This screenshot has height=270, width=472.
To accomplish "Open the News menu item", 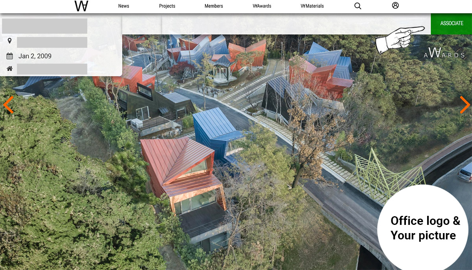I will [x=124, y=6].
